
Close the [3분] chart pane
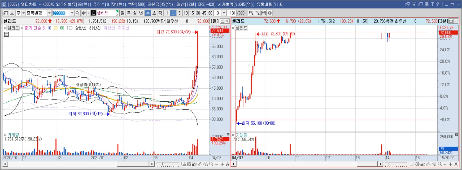(x=456, y=21)
